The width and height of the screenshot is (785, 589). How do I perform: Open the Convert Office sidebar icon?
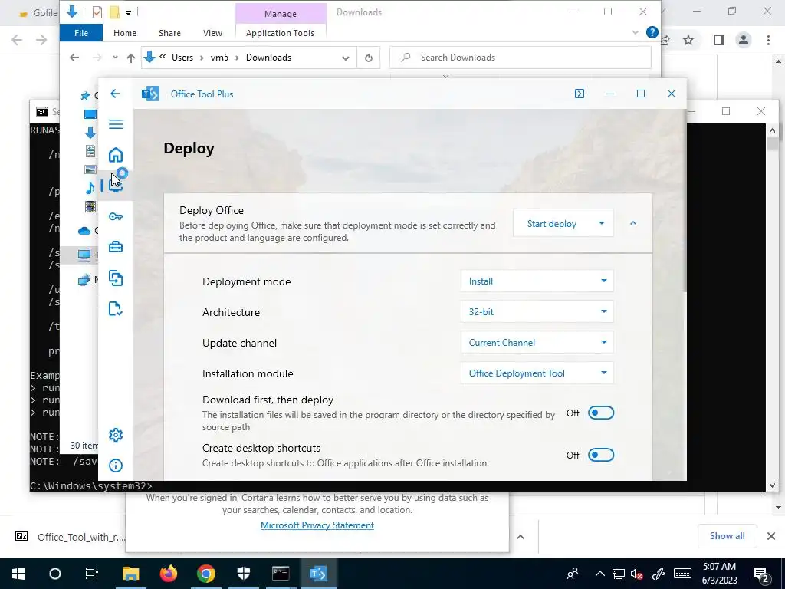[116, 278]
